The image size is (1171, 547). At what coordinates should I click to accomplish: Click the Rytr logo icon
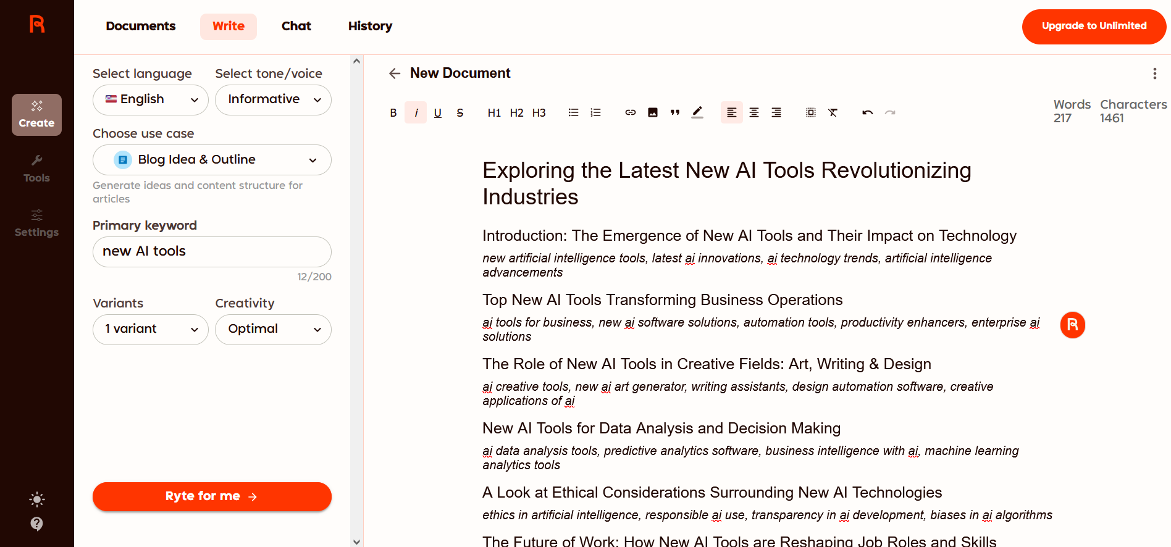coord(37,24)
